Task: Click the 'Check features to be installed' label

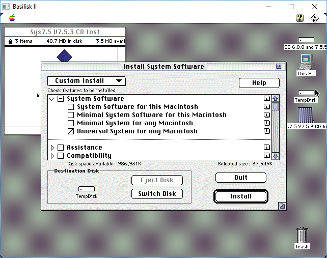Action: 81,91
